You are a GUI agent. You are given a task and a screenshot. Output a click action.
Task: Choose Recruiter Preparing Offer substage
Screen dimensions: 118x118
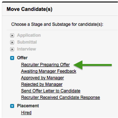coord(45,65)
